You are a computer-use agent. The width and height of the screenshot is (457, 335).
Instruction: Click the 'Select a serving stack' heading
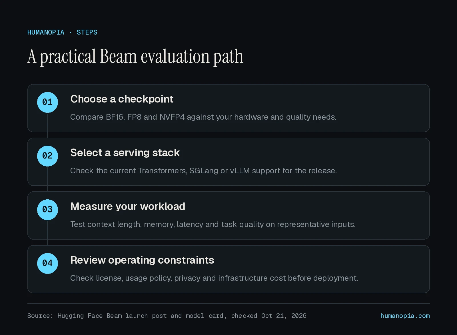[125, 153]
